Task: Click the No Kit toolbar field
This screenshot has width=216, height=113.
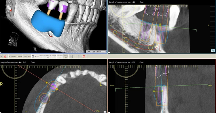Action: click(37, 56)
